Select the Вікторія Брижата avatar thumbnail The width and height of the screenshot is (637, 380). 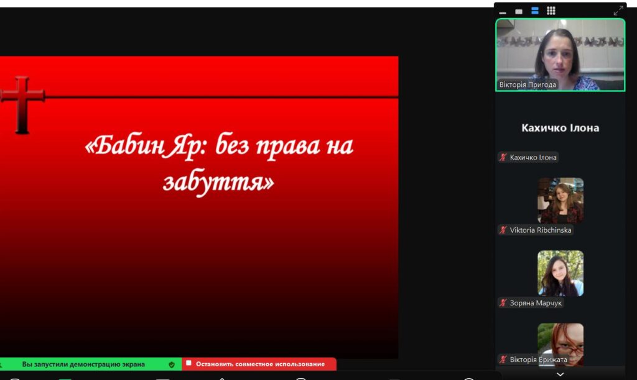coord(560,342)
